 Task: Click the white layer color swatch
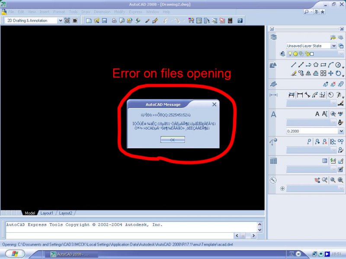(x=312, y=54)
